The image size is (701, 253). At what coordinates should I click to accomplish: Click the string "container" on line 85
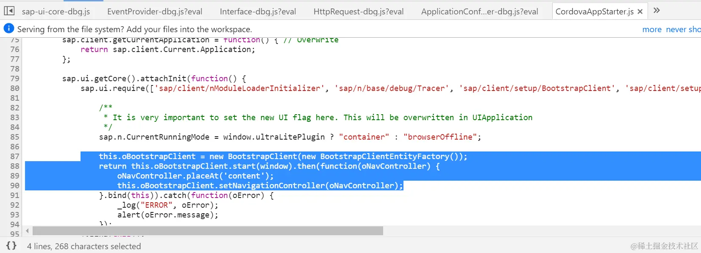(364, 137)
